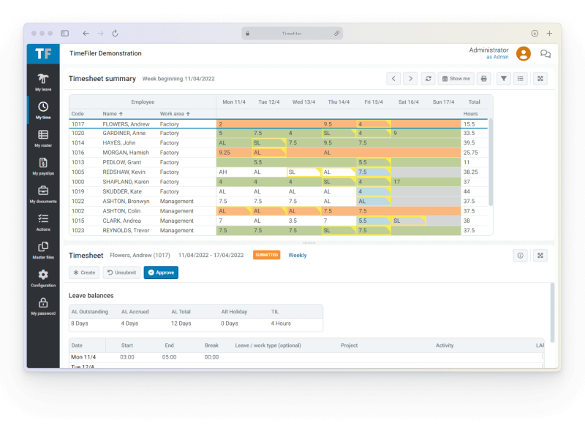This screenshot has height=436, width=585.
Task: Select the GARDINER, Anne row
Action: click(x=279, y=133)
